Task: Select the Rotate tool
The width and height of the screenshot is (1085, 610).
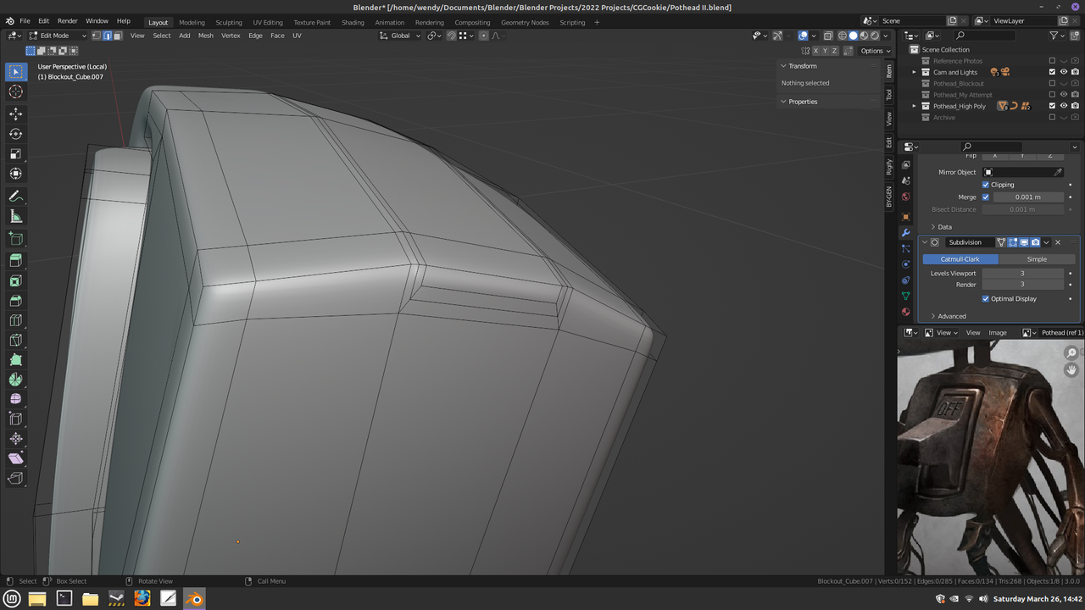Action: pyautogui.click(x=15, y=133)
